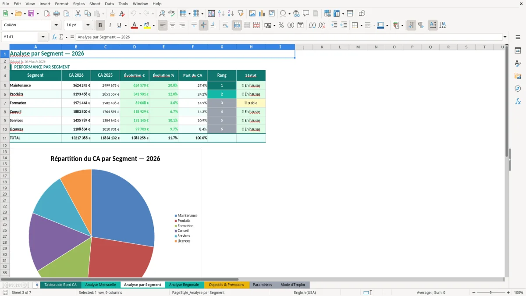Click the Export as PDF icon
Image resolution: width=526 pixels, height=296 pixels.
[47, 14]
